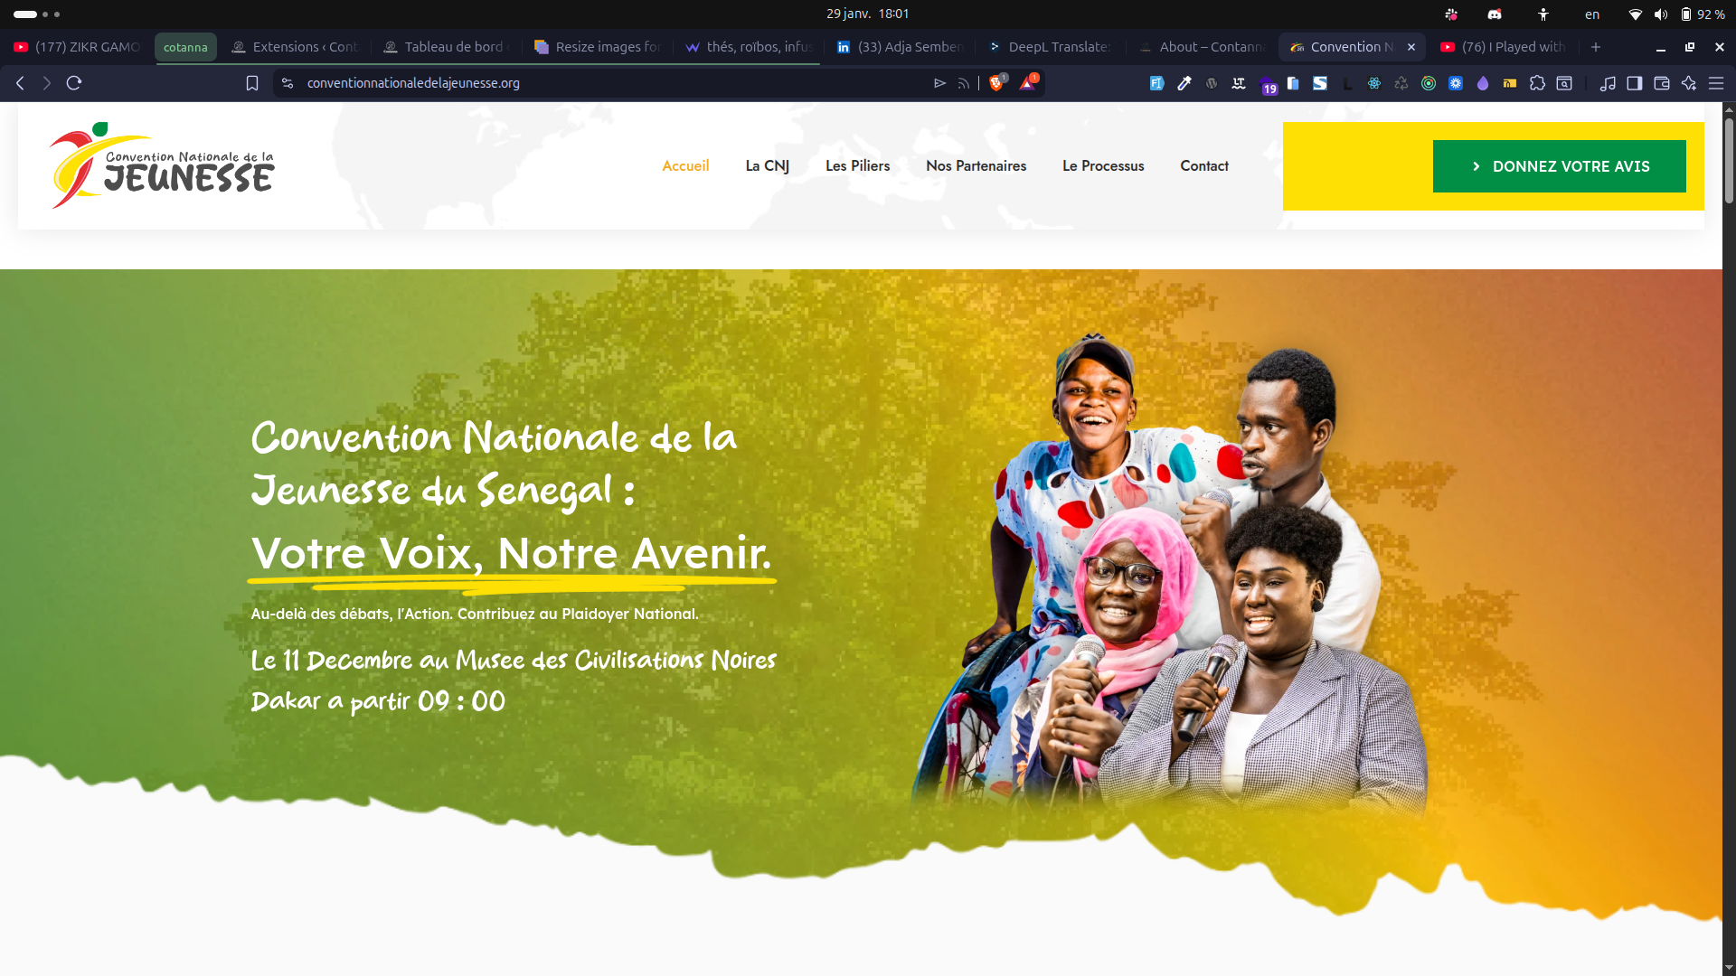Image resolution: width=1736 pixels, height=976 pixels.
Task: Open the blue S extension icon
Action: [1320, 83]
